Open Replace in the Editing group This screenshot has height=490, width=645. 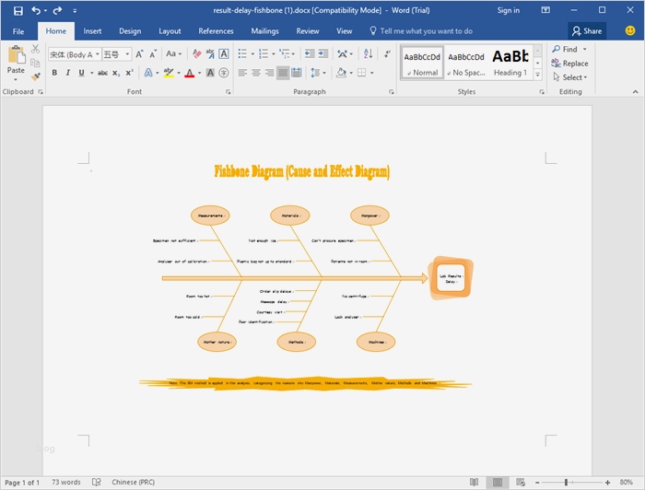coord(569,64)
